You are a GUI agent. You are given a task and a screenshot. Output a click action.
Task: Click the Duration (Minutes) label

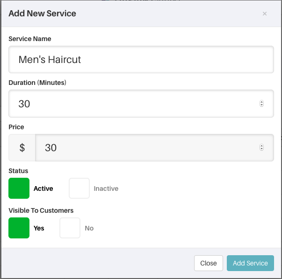37,83
